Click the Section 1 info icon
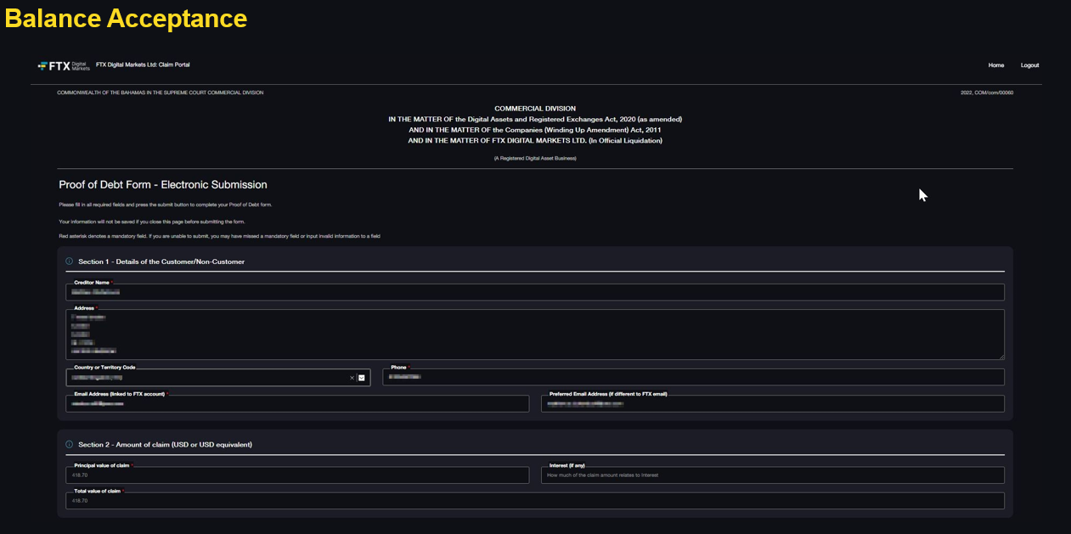Viewport: 1071px width, 534px height. [x=70, y=261]
